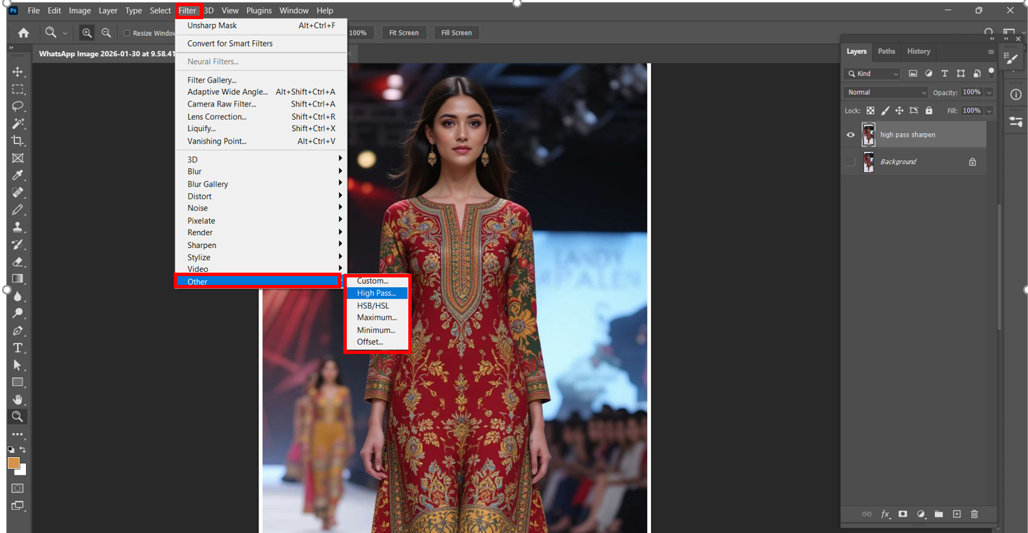Select the Lasso tool
The width and height of the screenshot is (1028, 533).
(x=18, y=106)
